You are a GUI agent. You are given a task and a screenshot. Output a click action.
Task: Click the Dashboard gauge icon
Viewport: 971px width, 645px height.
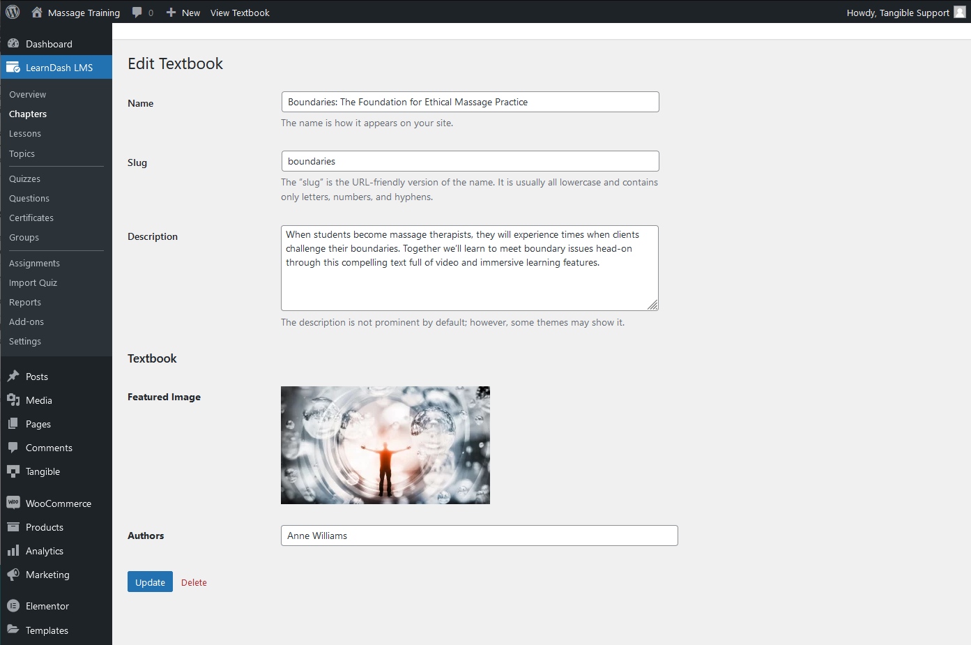tap(13, 44)
